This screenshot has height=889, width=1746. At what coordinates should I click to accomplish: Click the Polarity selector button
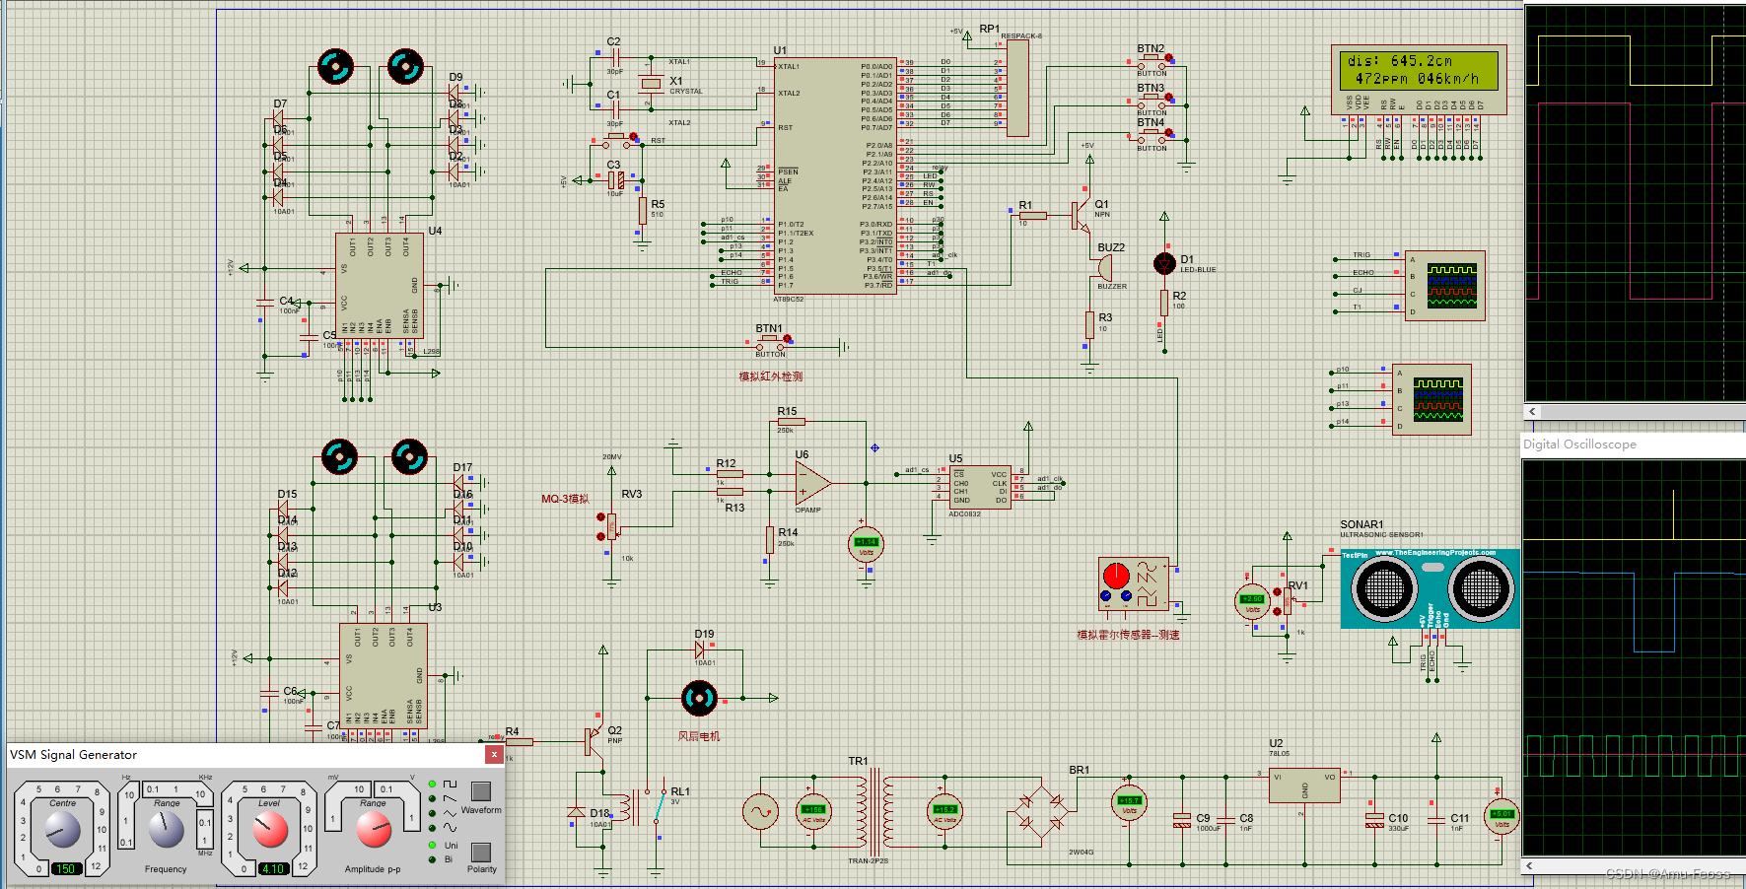point(481,852)
